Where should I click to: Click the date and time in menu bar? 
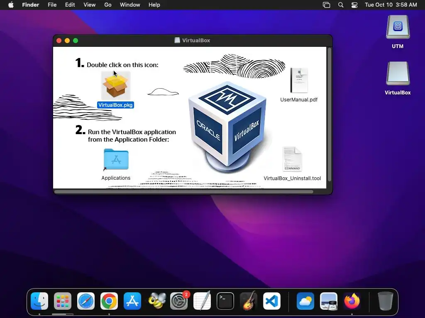point(391,5)
